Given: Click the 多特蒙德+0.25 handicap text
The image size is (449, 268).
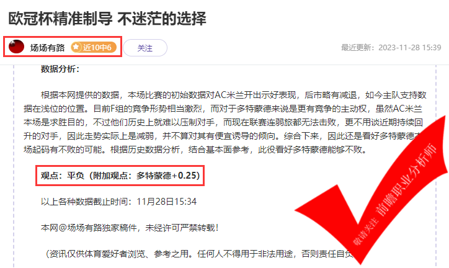Looking at the screenshot, I should 168,175.
